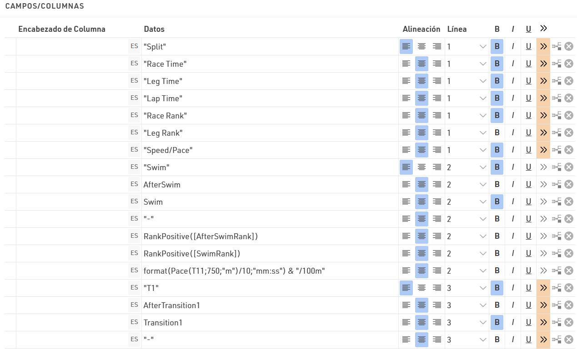
Task: Remove the "Speed/Pace" row
Action: (x=568, y=150)
